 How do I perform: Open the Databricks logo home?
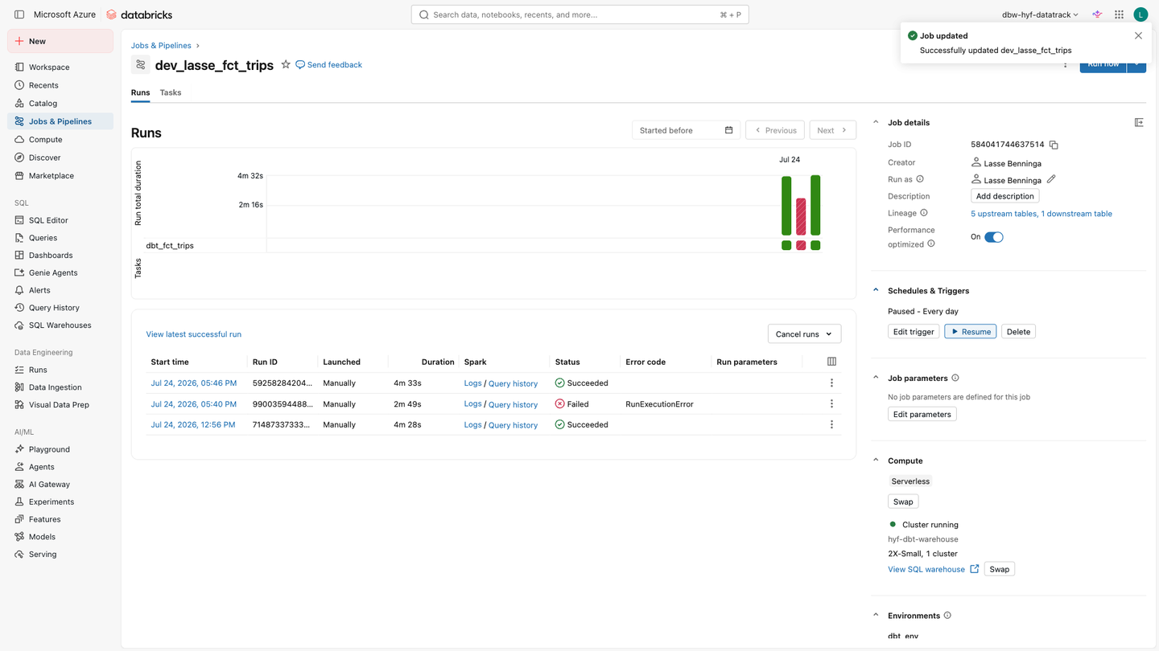click(x=139, y=14)
